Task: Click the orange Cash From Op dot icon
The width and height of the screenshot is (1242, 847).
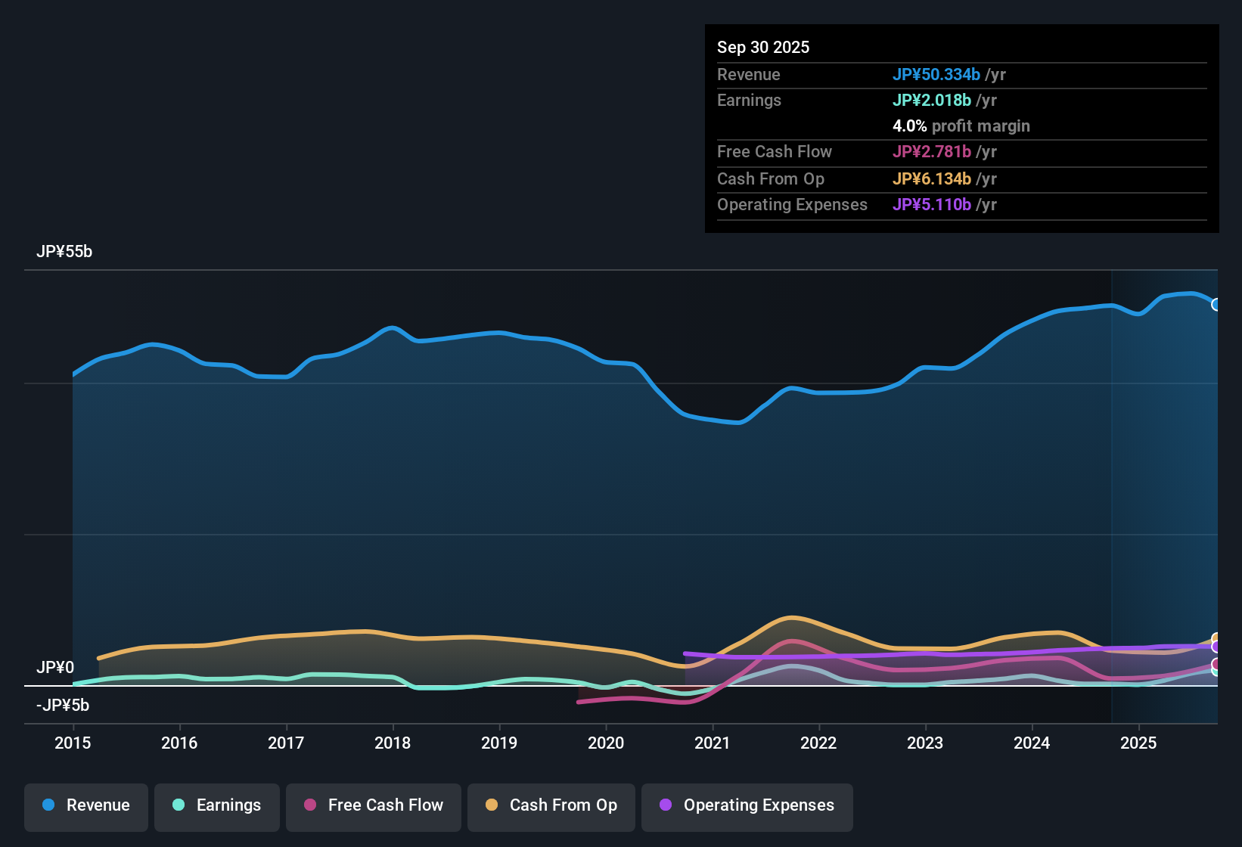Action: [492, 805]
